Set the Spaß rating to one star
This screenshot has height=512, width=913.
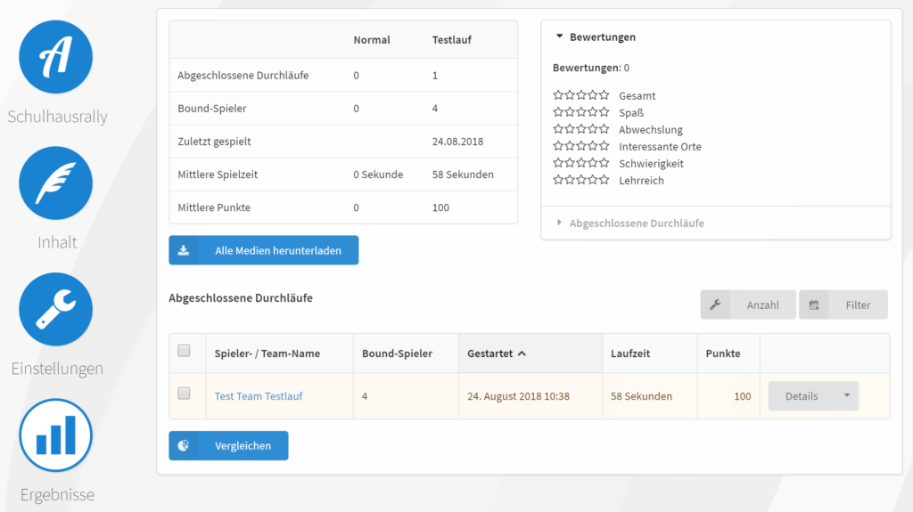[x=558, y=112]
